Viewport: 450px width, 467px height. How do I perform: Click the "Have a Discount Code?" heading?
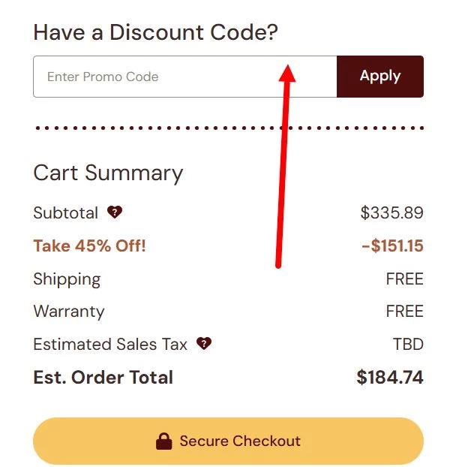coord(155,32)
